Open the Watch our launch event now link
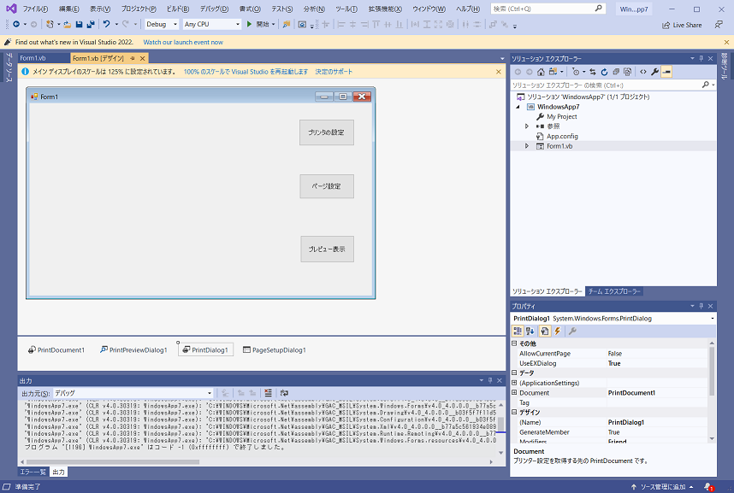The width and height of the screenshot is (734, 493). (183, 42)
